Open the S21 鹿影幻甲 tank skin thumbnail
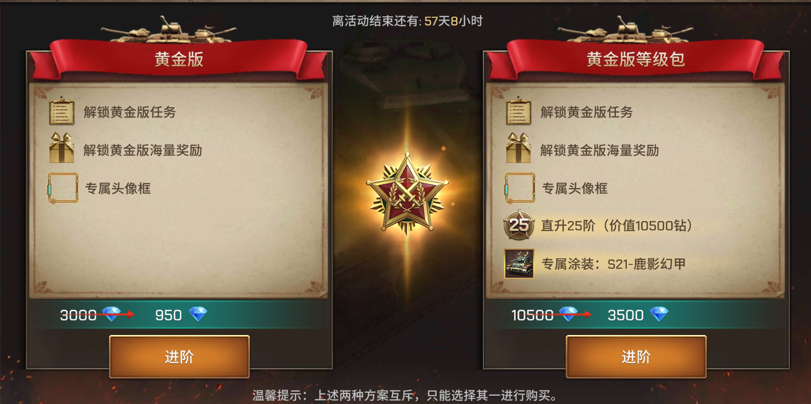Screen dimensions: 811x404 519,264
